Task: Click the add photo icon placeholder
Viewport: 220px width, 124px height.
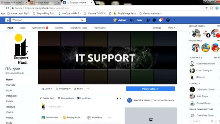Action: [151, 120]
